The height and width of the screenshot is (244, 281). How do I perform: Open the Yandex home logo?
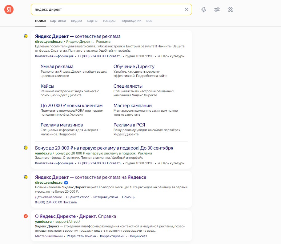[9, 9]
